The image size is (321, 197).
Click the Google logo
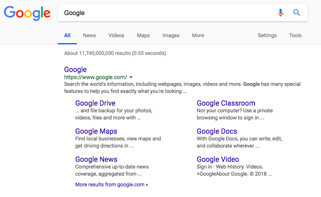point(27,13)
